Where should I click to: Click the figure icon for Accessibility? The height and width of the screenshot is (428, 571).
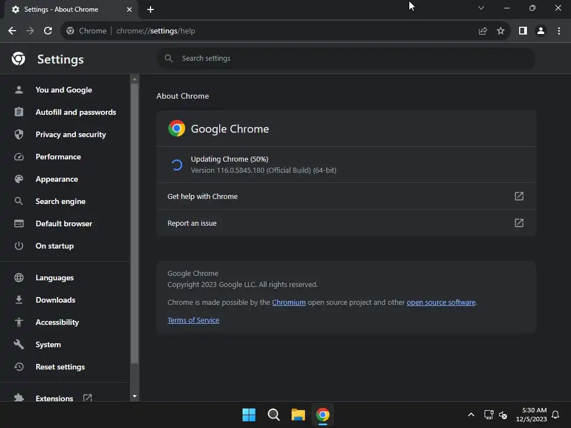click(x=19, y=322)
